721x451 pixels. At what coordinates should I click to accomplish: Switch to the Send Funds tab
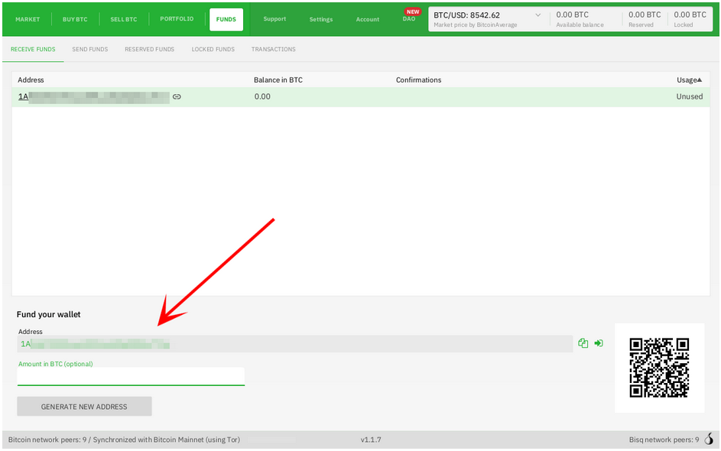point(89,50)
